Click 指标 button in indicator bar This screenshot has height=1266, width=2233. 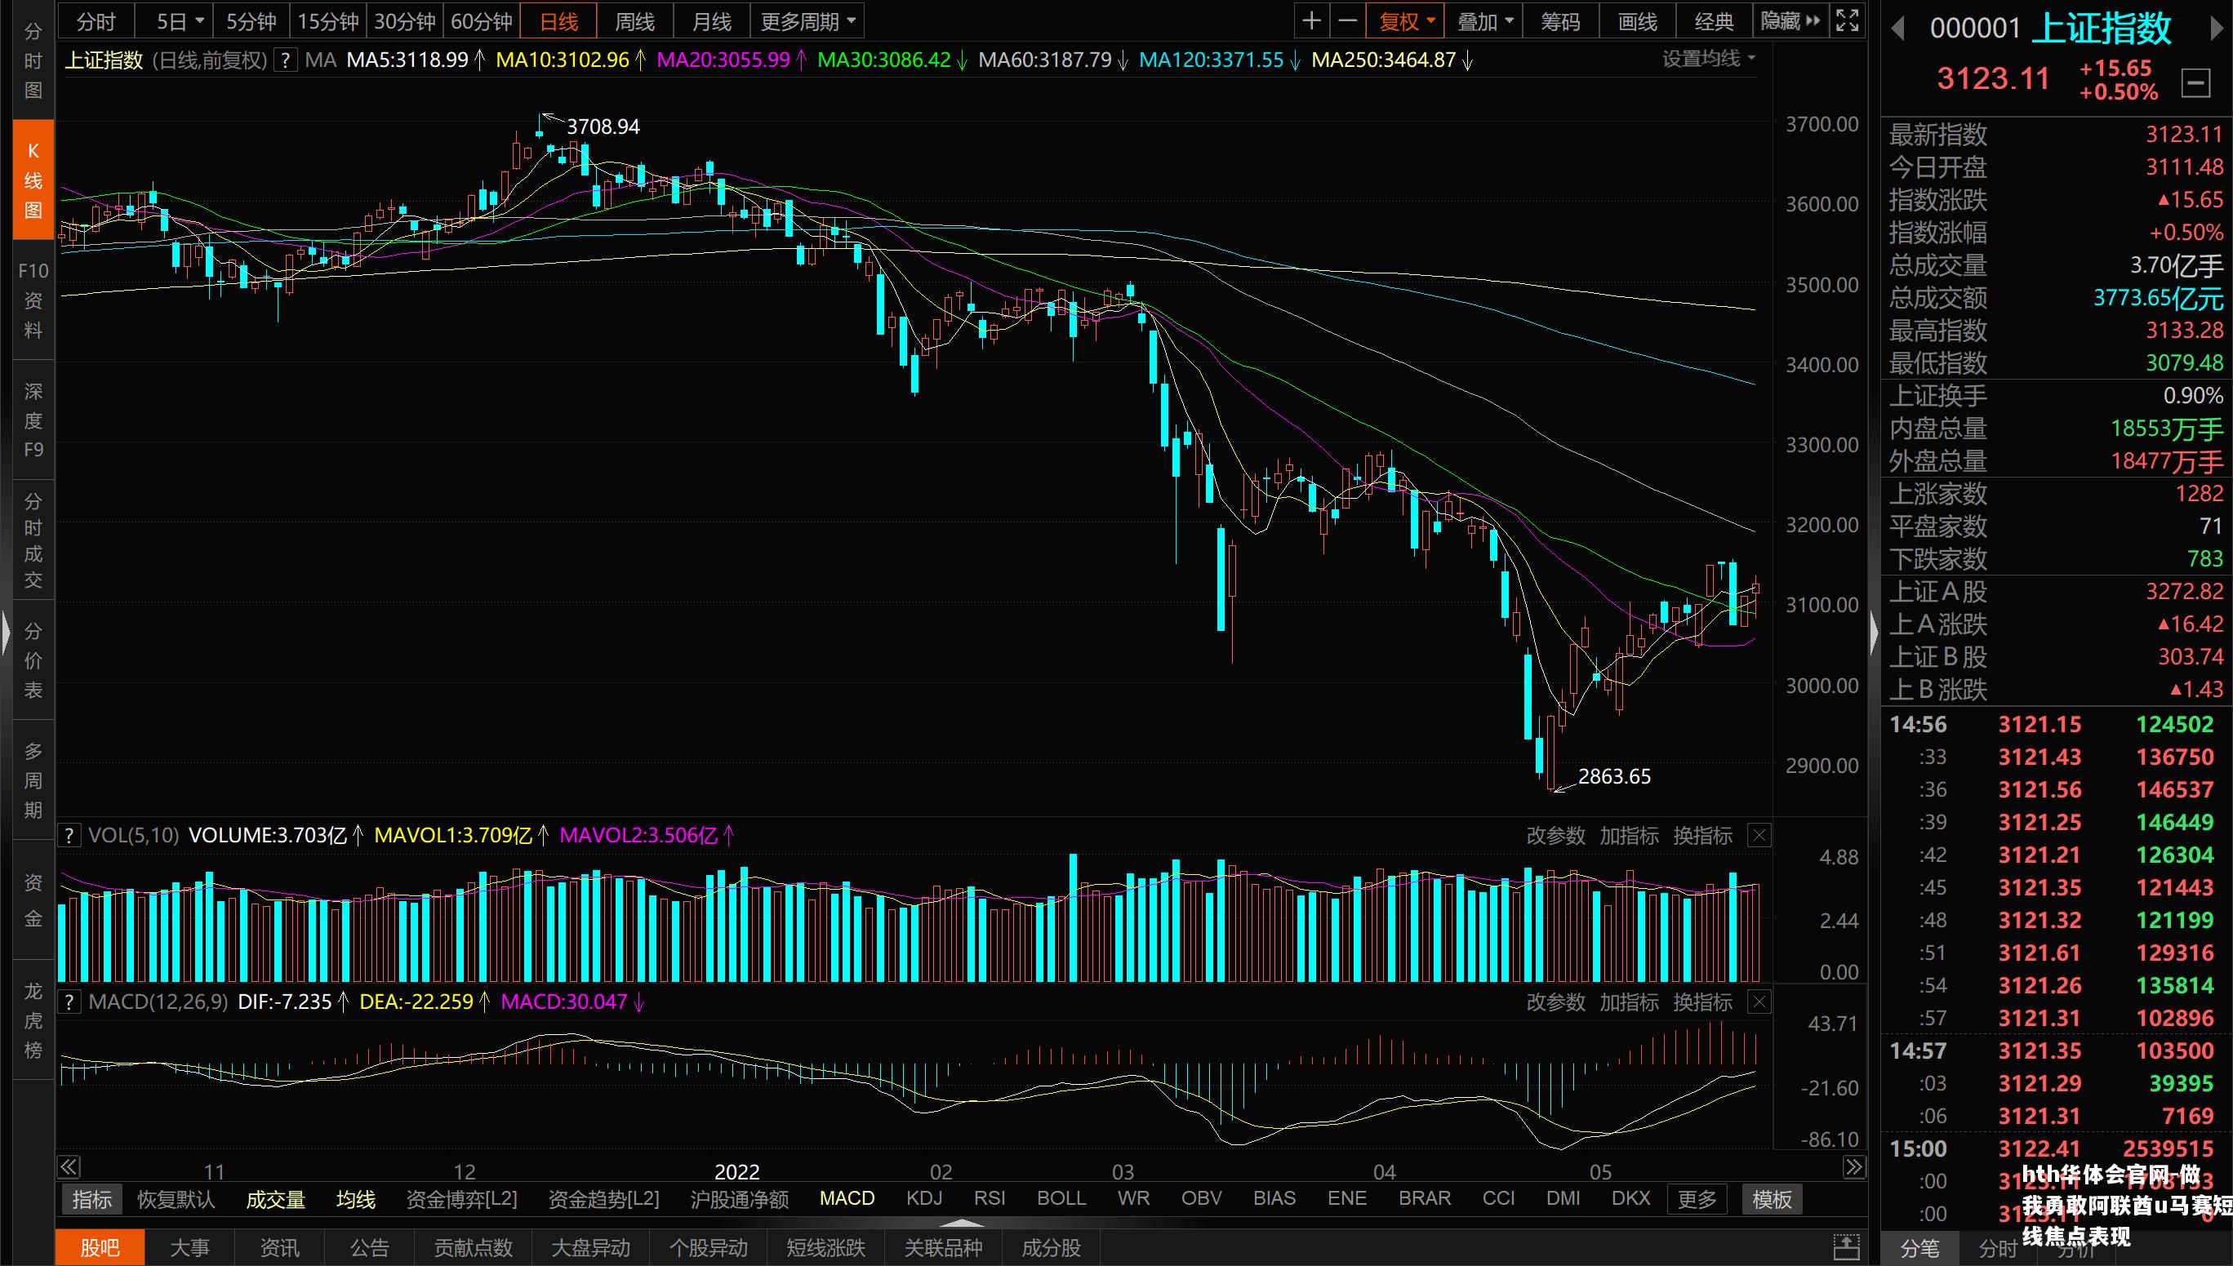tap(91, 1200)
